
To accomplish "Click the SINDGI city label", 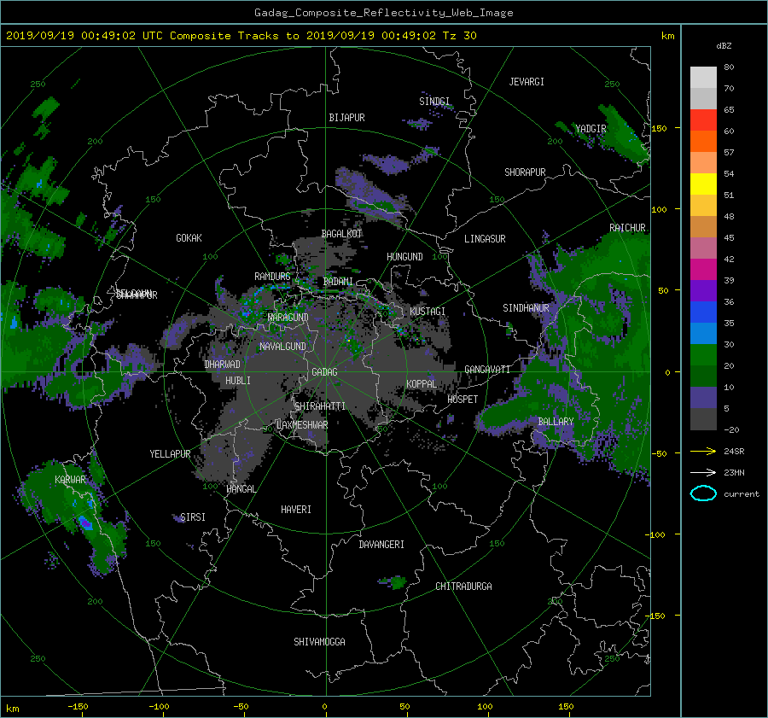I will 434,102.
